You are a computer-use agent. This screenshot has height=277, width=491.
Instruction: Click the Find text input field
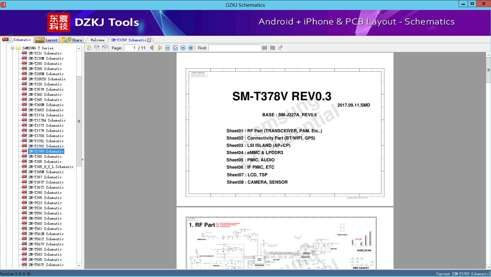pyautogui.click(x=234, y=48)
